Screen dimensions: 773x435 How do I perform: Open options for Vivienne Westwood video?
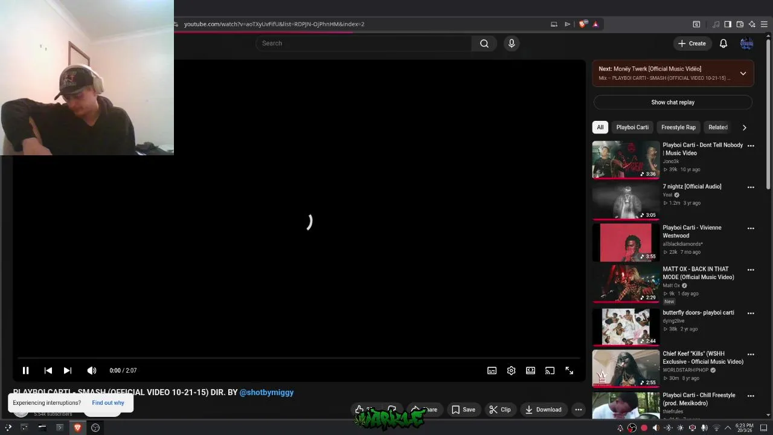[751, 228]
